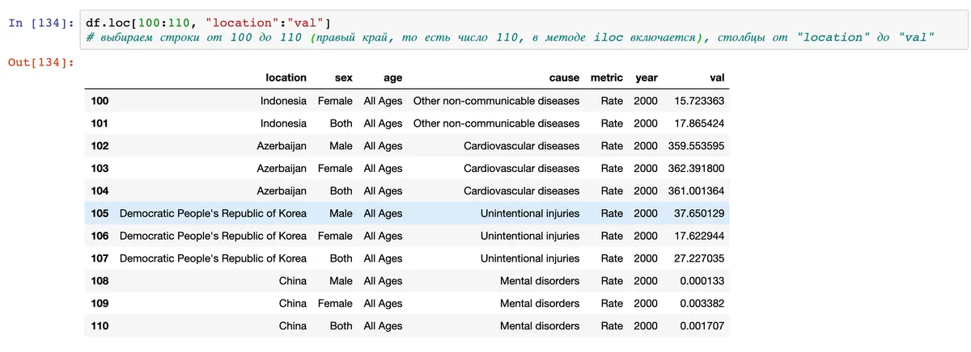Click 'Cardiovascular diseases' in row 103
This screenshot has width=971, height=352.
point(521,169)
